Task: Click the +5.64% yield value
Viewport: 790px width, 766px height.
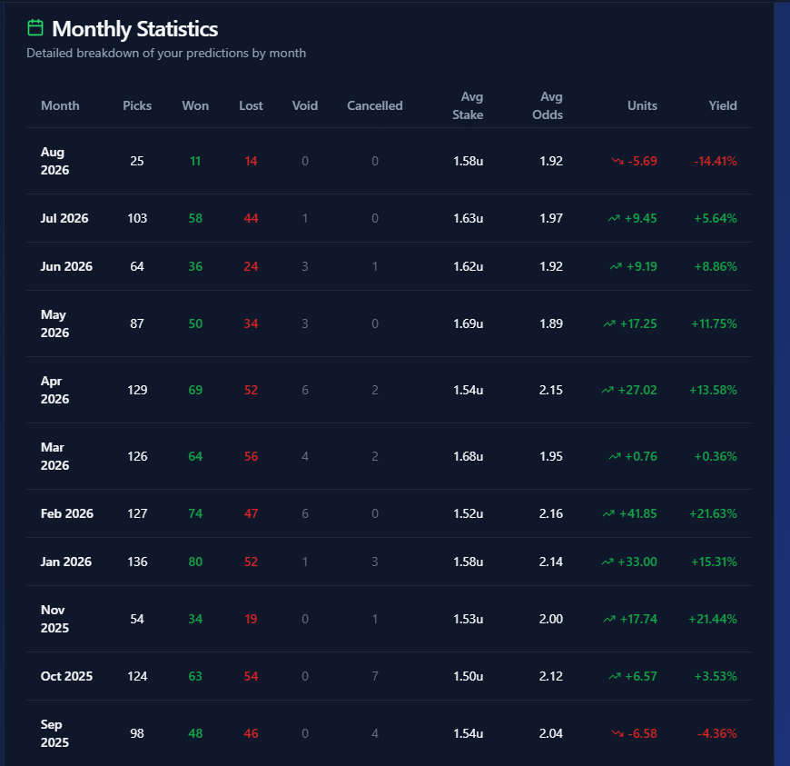Action: (716, 218)
